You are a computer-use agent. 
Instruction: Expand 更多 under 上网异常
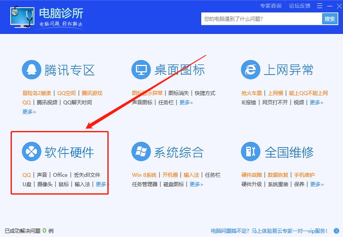317,102
